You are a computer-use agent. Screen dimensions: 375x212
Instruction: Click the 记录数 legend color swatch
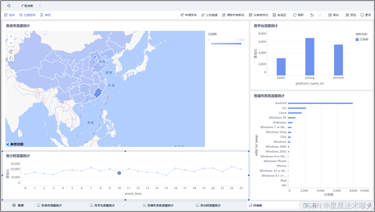click(x=357, y=39)
